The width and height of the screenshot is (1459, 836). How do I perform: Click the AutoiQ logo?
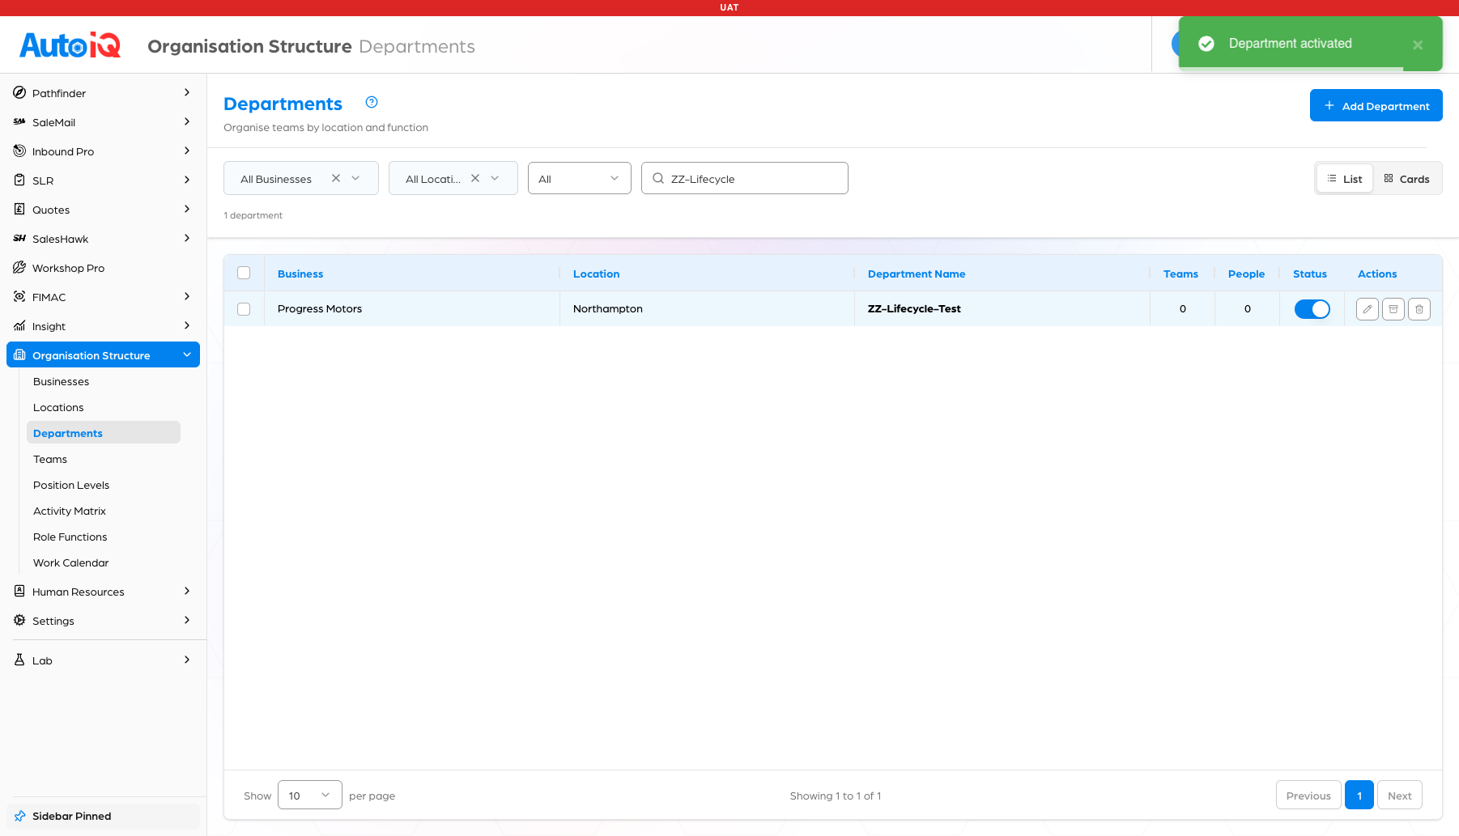coord(70,45)
